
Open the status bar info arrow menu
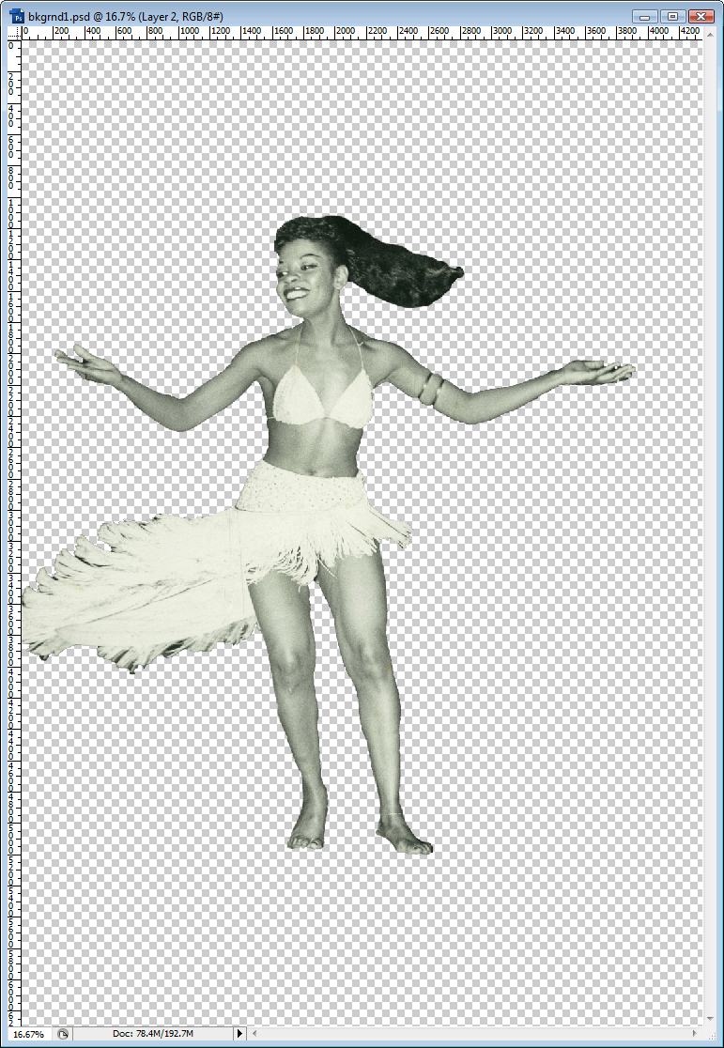pyautogui.click(x=240, y=1034)
